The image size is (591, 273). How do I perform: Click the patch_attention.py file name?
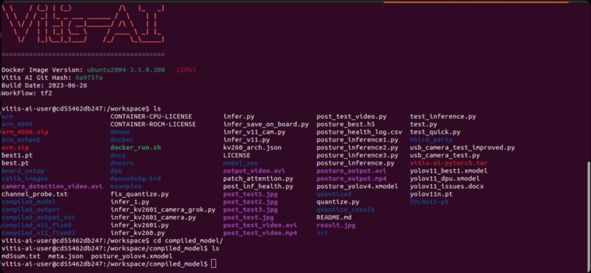tap(258, 179)
